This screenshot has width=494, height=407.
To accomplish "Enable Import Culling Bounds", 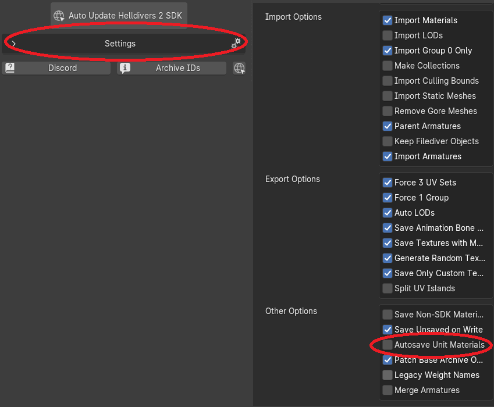I will (388, 81).
